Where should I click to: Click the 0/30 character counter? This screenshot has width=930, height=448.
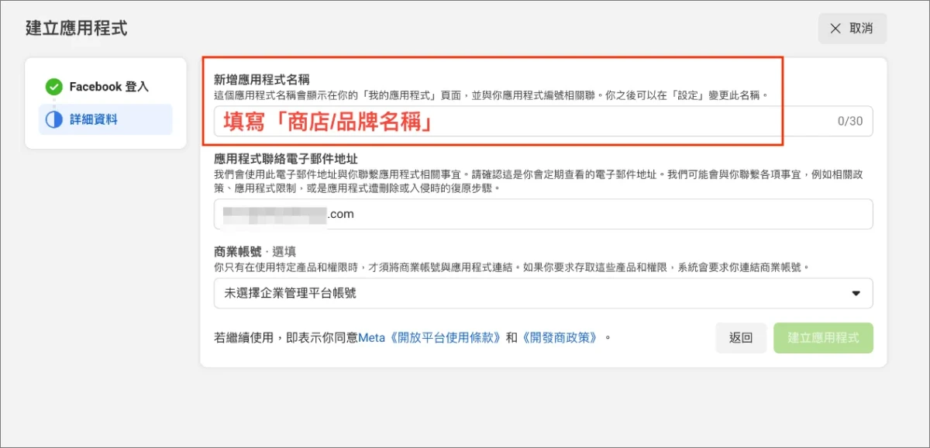coord(849,122)
